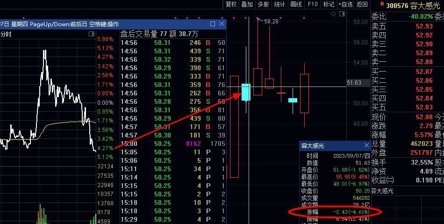Open the 叠加 overlay option

247,4
